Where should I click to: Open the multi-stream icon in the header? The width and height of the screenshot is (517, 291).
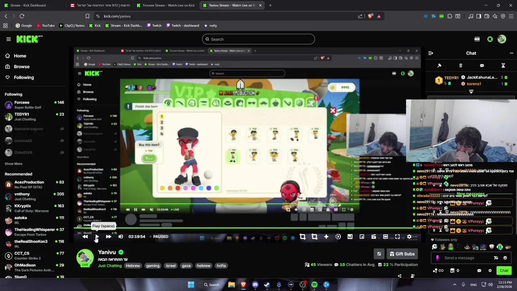point(477,39)
